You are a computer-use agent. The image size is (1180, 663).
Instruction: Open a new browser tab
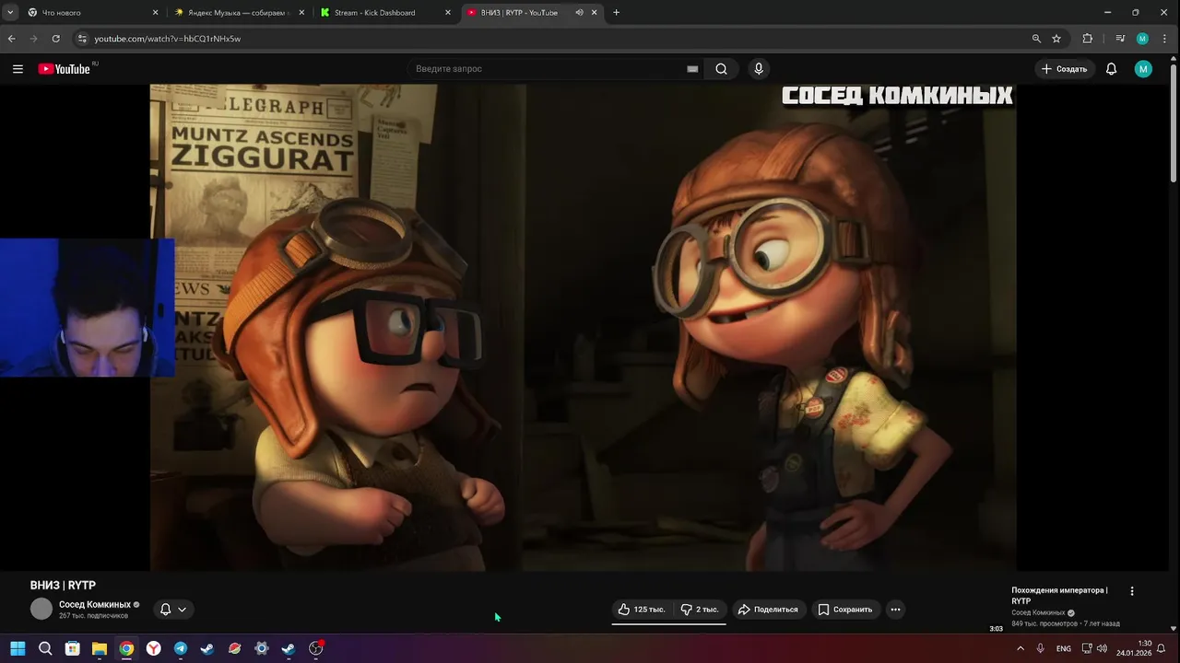click(616, 13)
